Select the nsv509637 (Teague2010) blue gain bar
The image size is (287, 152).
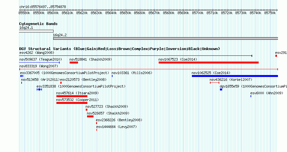pyautogui.click(x=39, y=63)
